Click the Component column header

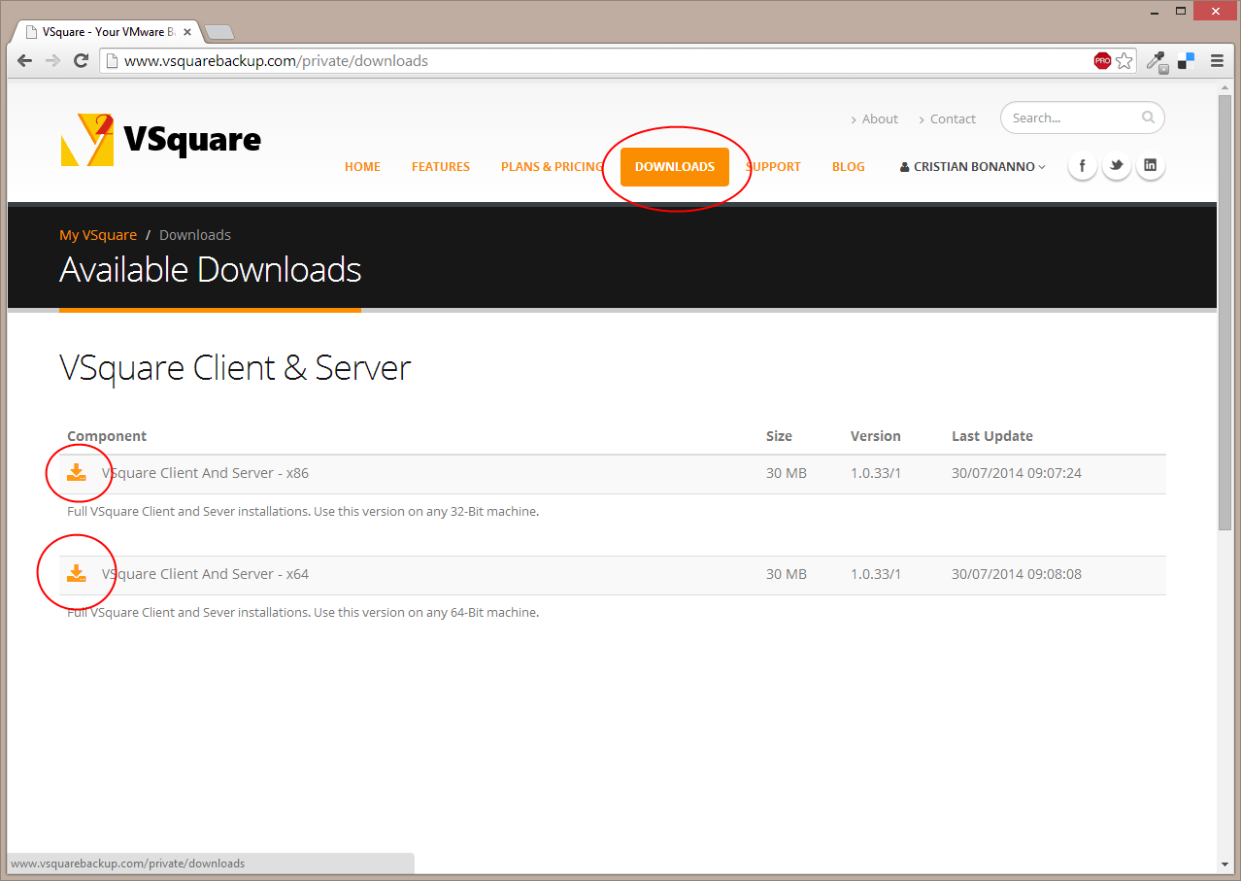[x=107, y=436]
